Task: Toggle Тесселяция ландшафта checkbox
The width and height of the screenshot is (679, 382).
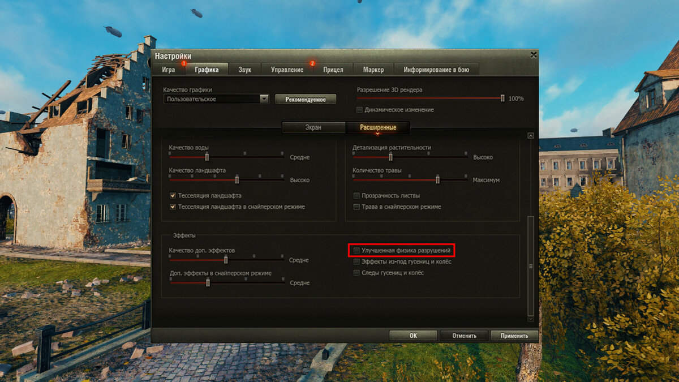Action: coord(173,195)
